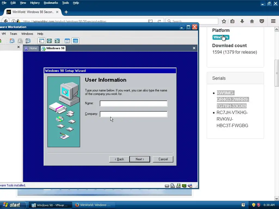279x209 pixels.
Task: Switch VMware to quick switch mode
Action: point(49,41)
